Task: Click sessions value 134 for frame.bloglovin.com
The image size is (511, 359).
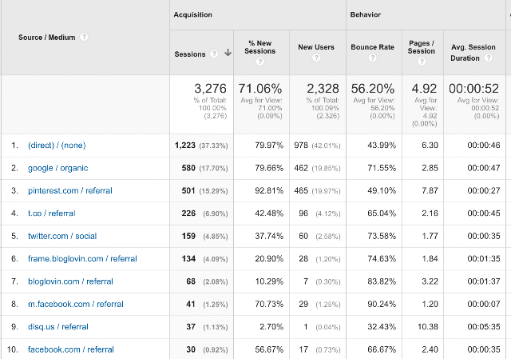Action: tap(188, 259)
